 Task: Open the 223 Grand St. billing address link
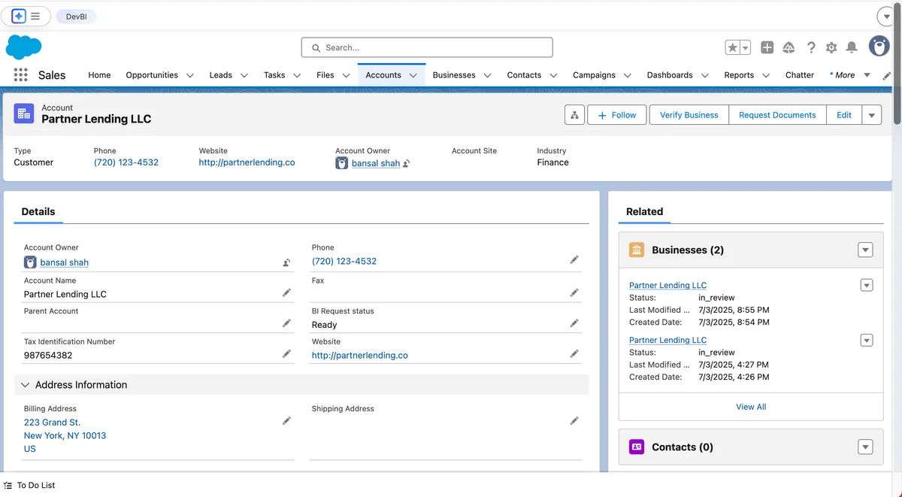[52, 423]
